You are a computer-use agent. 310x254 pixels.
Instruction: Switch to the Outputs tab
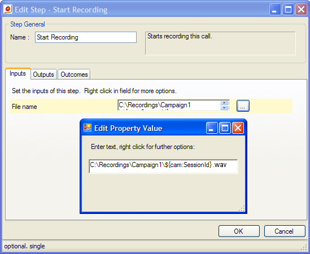pyautogui.click(x=43, y=75)
